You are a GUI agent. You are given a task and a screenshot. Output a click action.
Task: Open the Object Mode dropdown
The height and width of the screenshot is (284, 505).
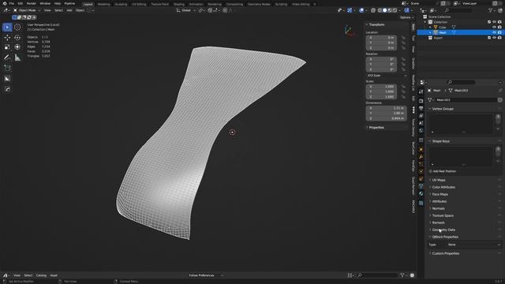pos(27,10)
